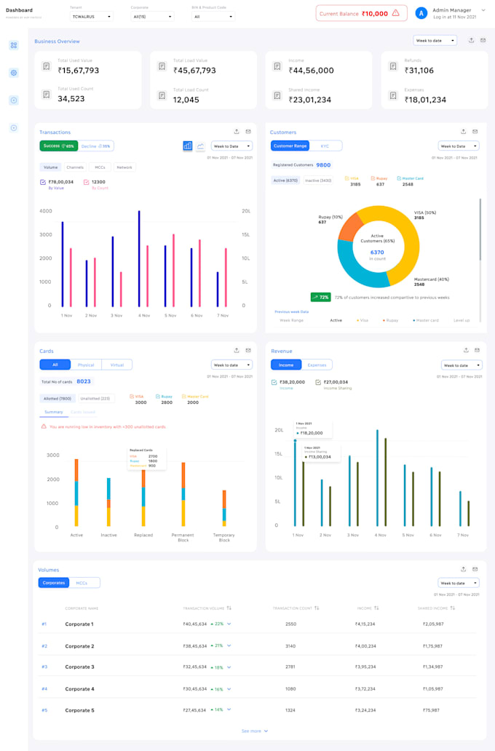This screenshot has width=495, height=751.
Task: Click the mail icon in Revenue panel
Action: [x=478, y=351]
